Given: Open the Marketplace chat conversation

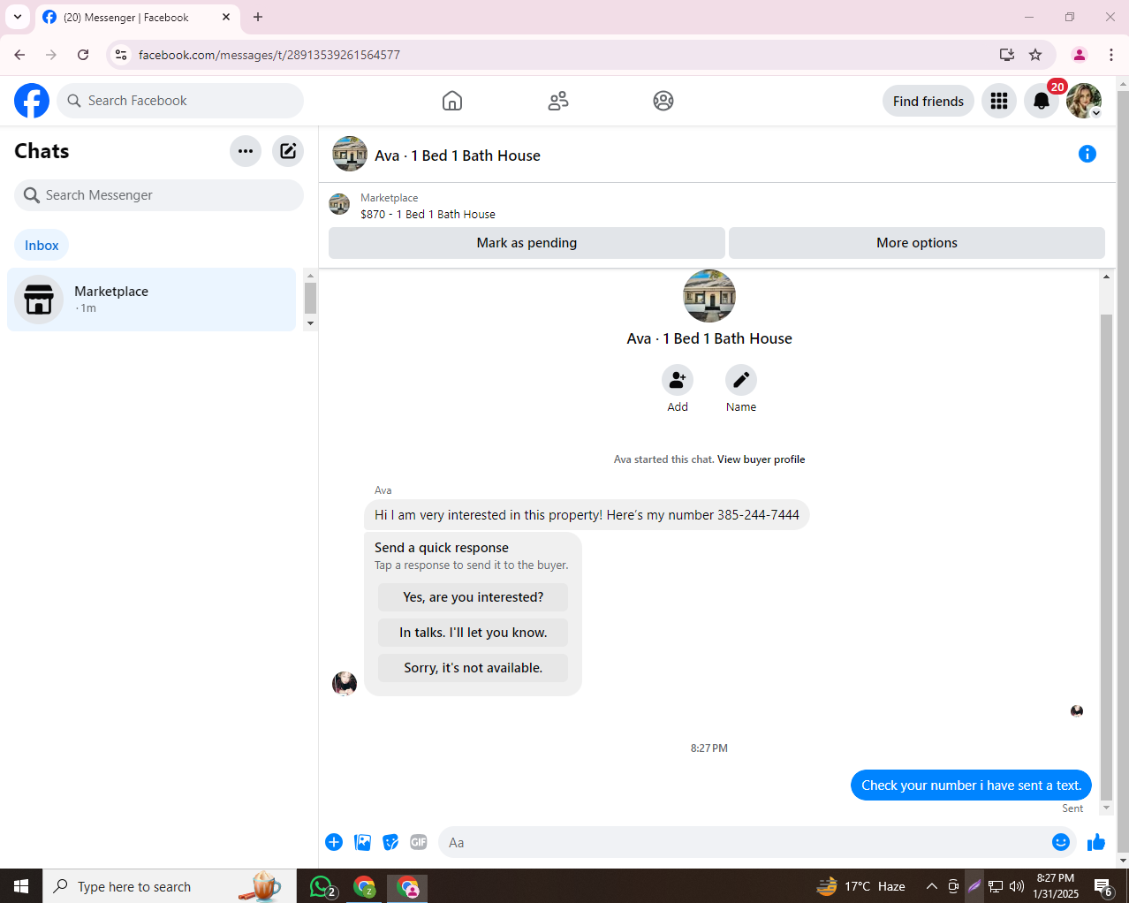Looking at the screenshot, I should (x=151, y=300).
